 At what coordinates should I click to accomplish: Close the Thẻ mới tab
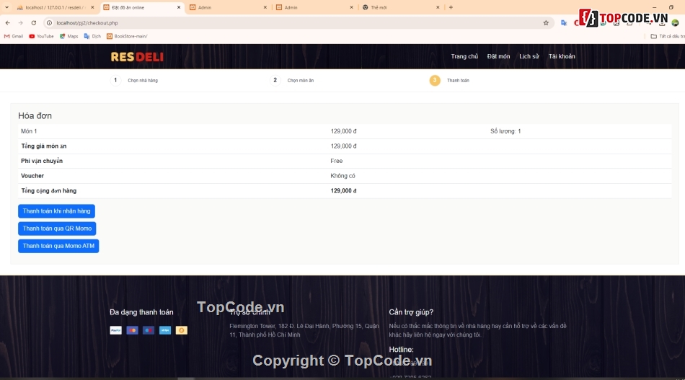click(438, 7)
